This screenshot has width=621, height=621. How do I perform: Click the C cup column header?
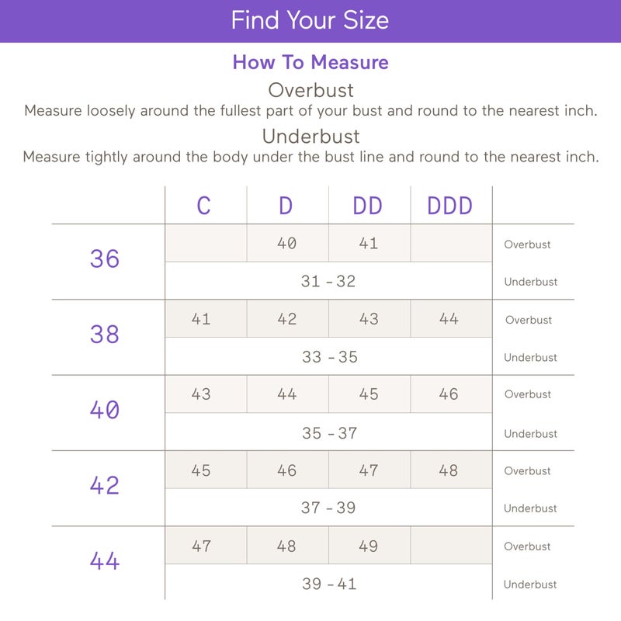click(203, 206)
